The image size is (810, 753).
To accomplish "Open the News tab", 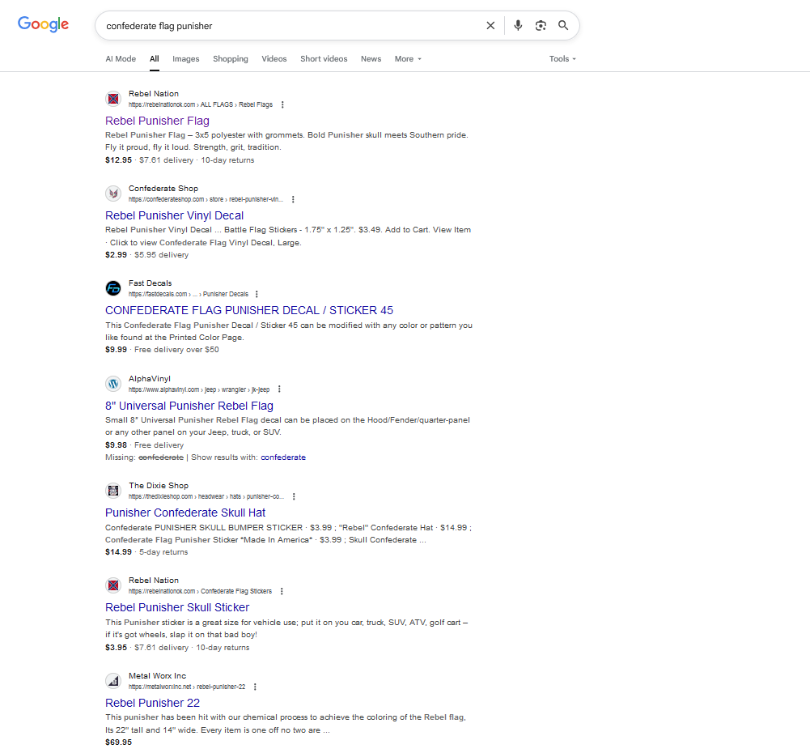I will point(371,59).
